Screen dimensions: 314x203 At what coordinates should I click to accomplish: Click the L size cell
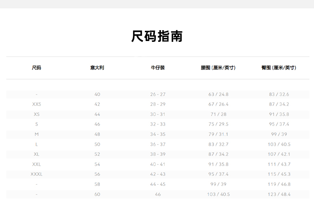coord(36,144)
